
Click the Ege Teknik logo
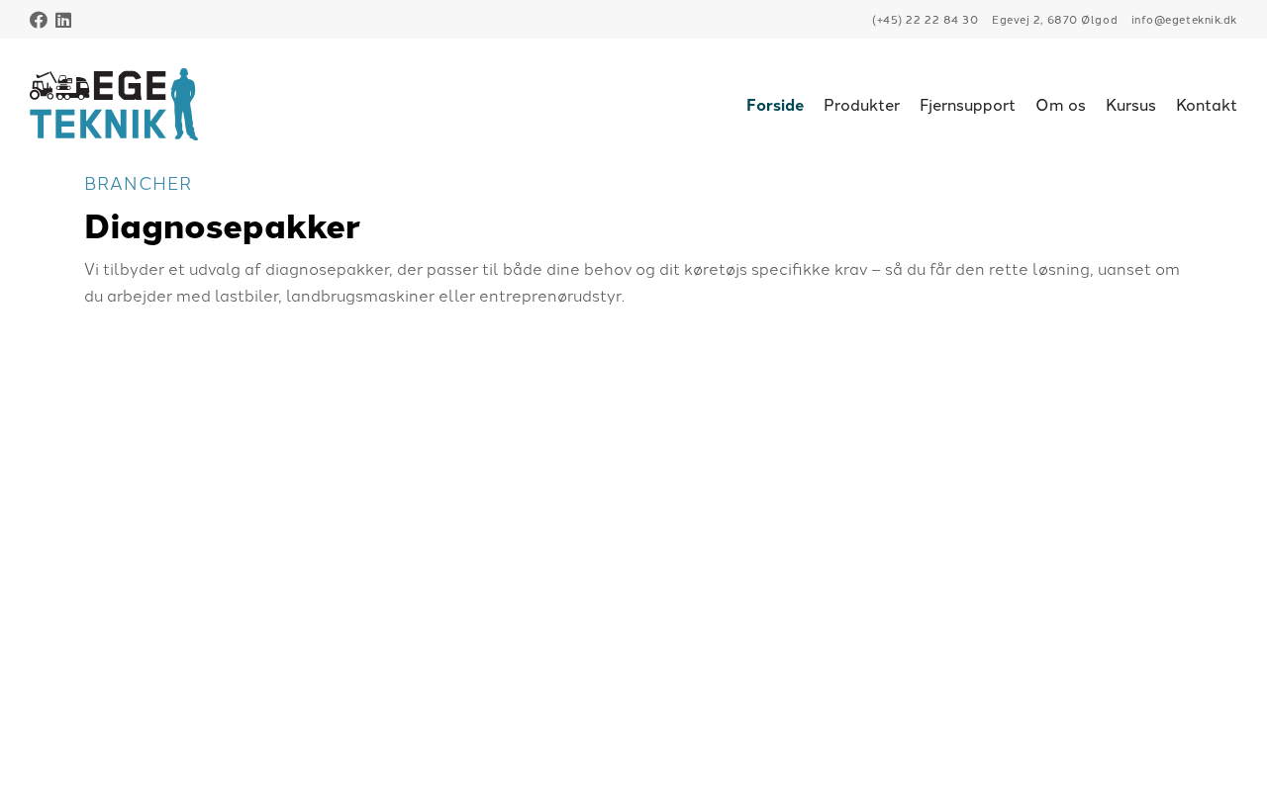[114, 105]
